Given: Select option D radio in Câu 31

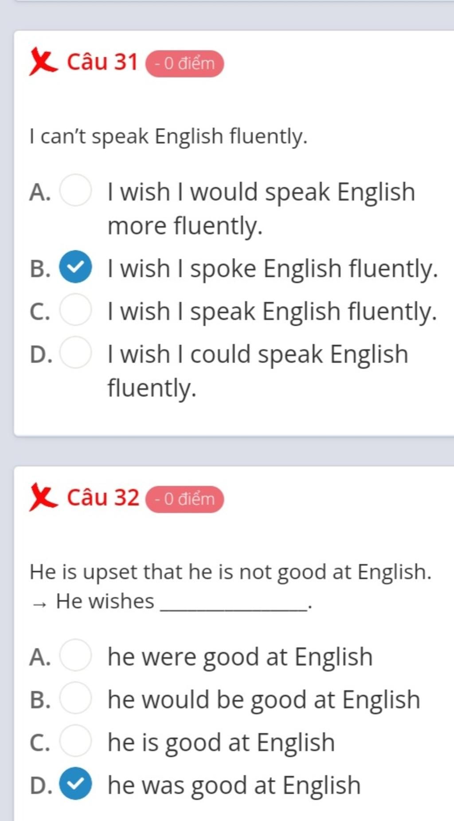Looking at the screenshot, I should pos(76,352).
